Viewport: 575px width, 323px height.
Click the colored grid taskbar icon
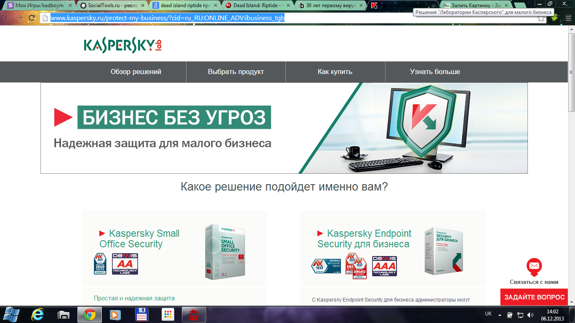(168, 315)
